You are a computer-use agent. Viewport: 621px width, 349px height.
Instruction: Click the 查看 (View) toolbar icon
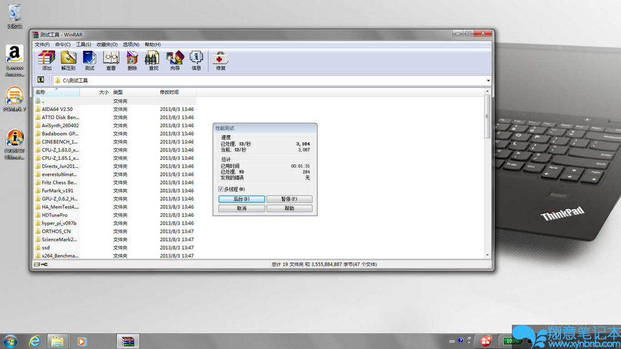(x=111, y=61)
